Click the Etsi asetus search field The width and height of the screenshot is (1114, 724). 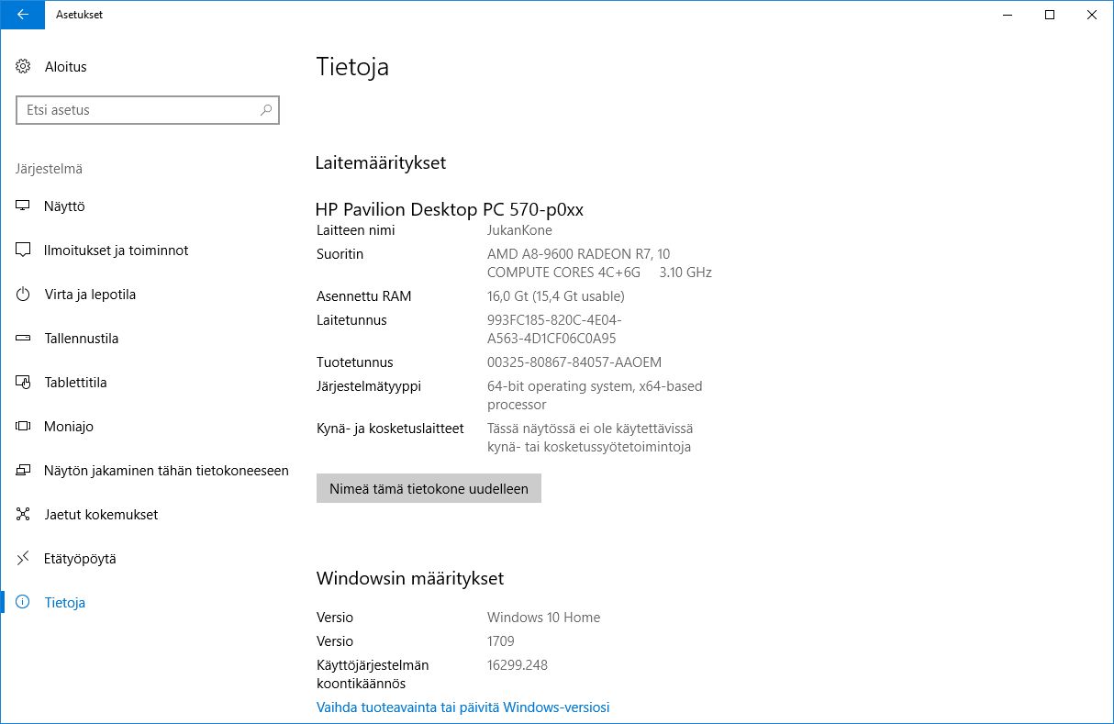pyautogui.click(x=148, y=110)
